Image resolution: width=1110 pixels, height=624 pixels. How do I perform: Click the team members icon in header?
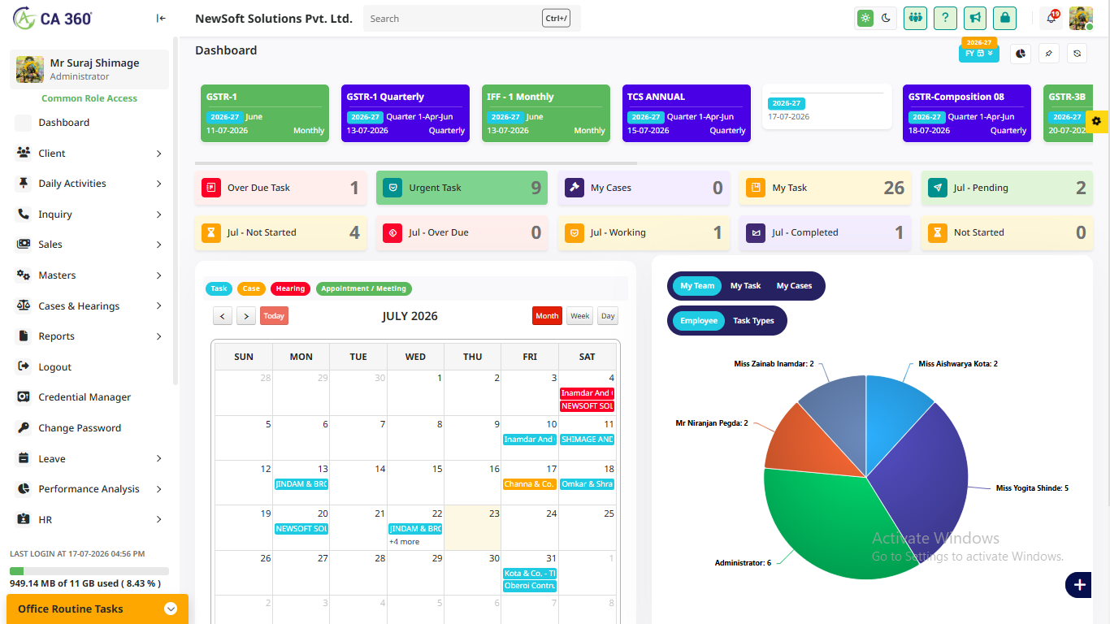tap(915, 18)
